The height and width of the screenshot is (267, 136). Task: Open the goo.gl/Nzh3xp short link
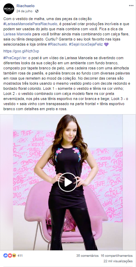pos(21,51)
